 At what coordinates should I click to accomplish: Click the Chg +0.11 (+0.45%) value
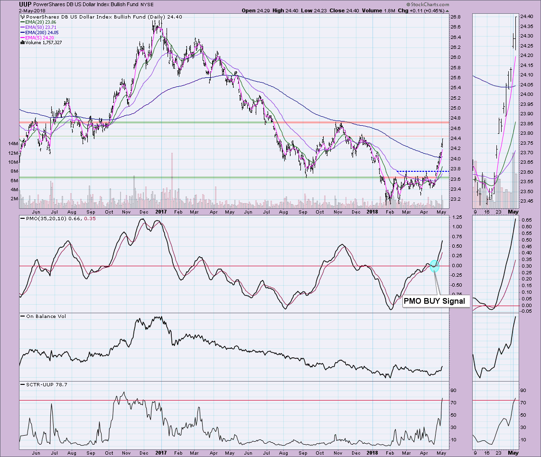[421, 11]
